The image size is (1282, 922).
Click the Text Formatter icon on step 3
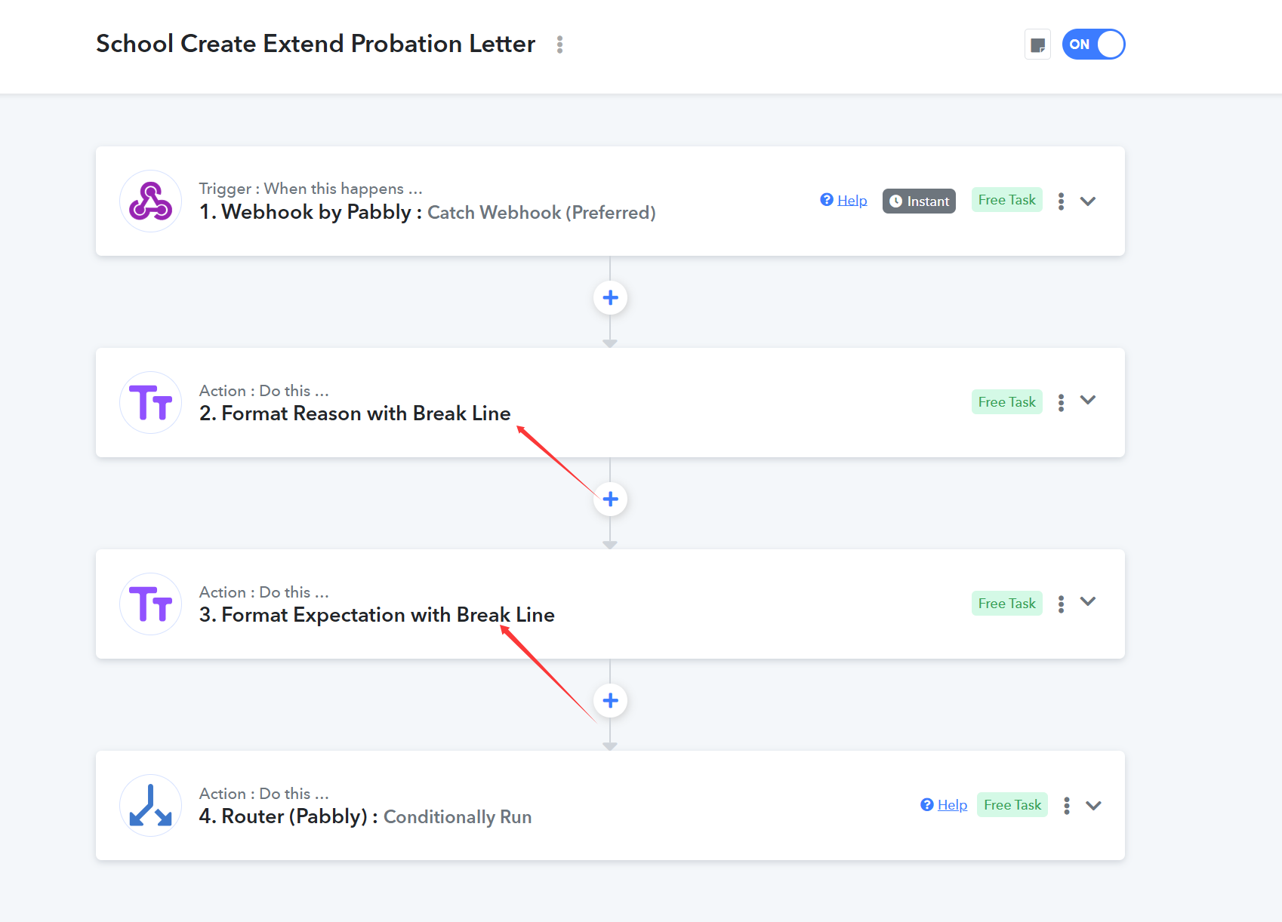pos(151,604)
